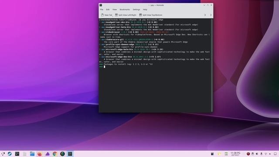This screenshot has width=279, height=157.
Task: Expand the first toolbar overflow chevron
Action: [205, 15]
